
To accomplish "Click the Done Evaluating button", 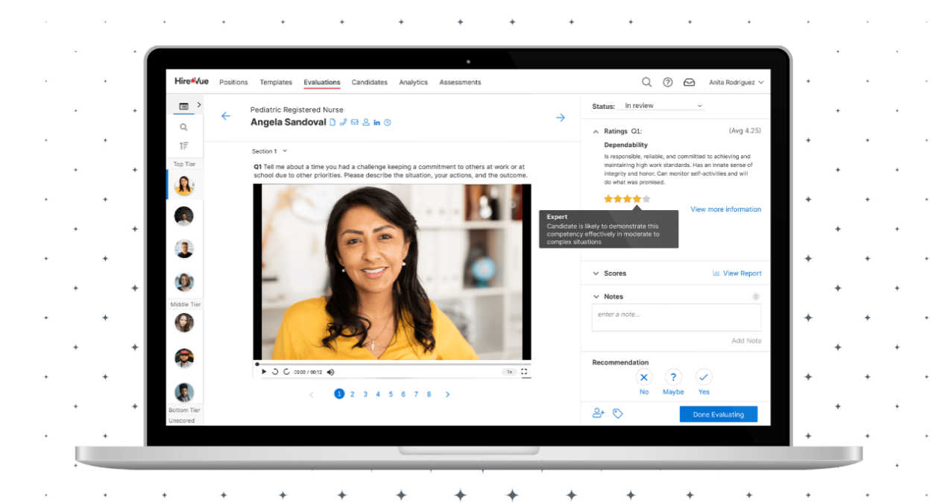I will tap(718, 414).
